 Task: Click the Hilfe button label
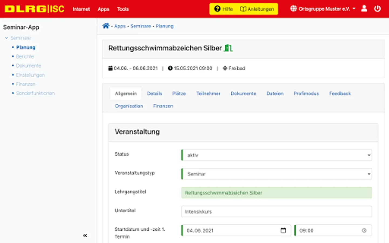pyautogui.click(x=227, y=9)
